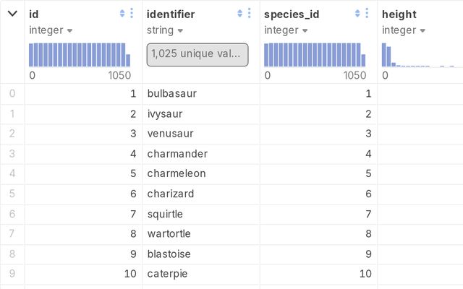Click the id column histogram
This screenshot has width=463, height=289.
[x=80, y=55]
